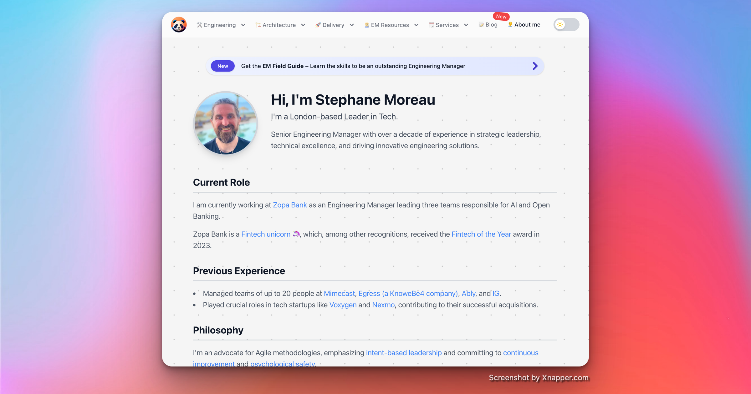
Task: Click the sun icon in theme switch
Action: (560, 25)
